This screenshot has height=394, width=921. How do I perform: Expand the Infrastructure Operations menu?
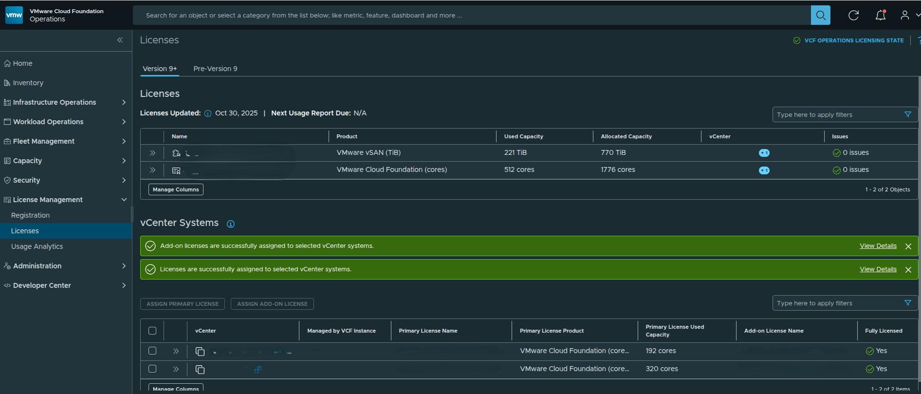[124, 102]
